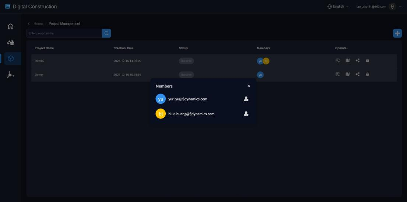This screenshot has height=202, width=407.
Task: Open the English language dropdown
Action: (338, 7)
